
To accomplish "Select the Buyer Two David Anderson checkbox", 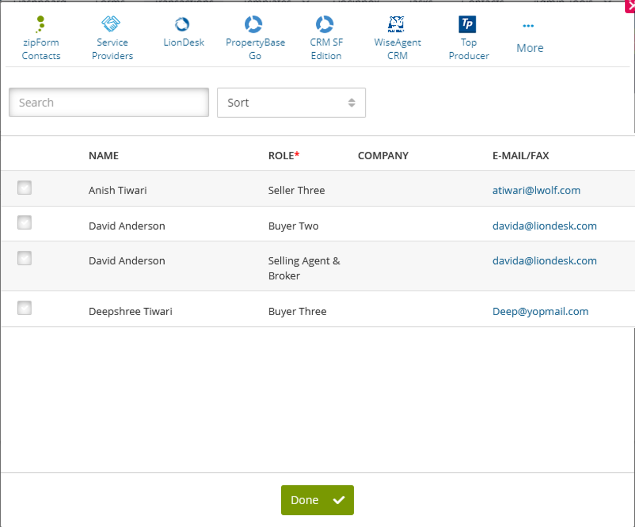I will pos(24,222).
